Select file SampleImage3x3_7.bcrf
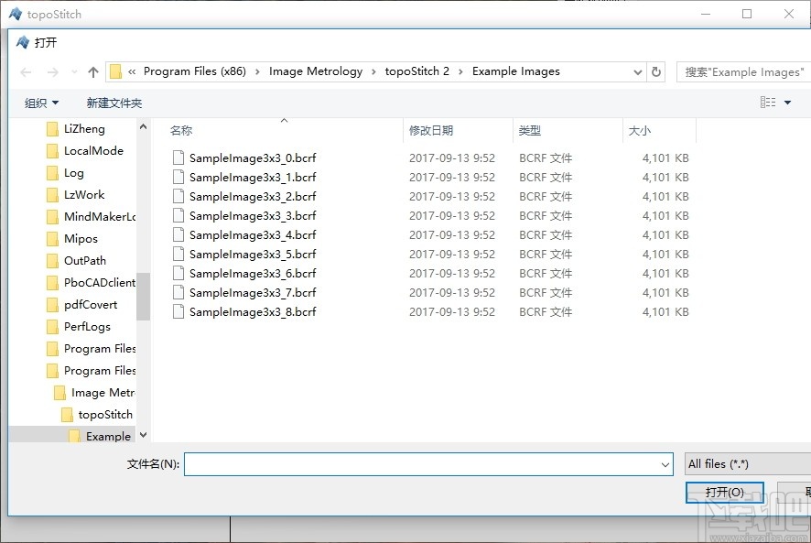Viewport: 811px width, 543px height. (253, 292)
